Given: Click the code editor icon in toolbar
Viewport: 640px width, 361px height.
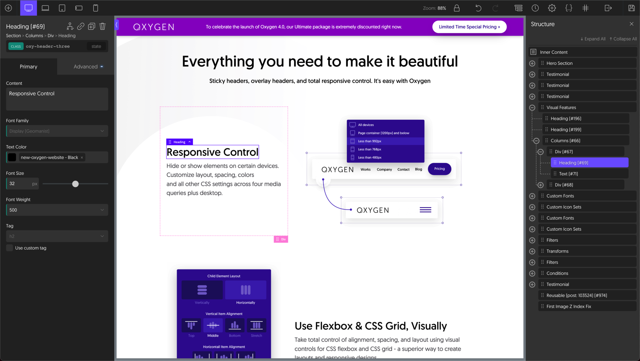Looking at the screenshot, I should [569, 8].
